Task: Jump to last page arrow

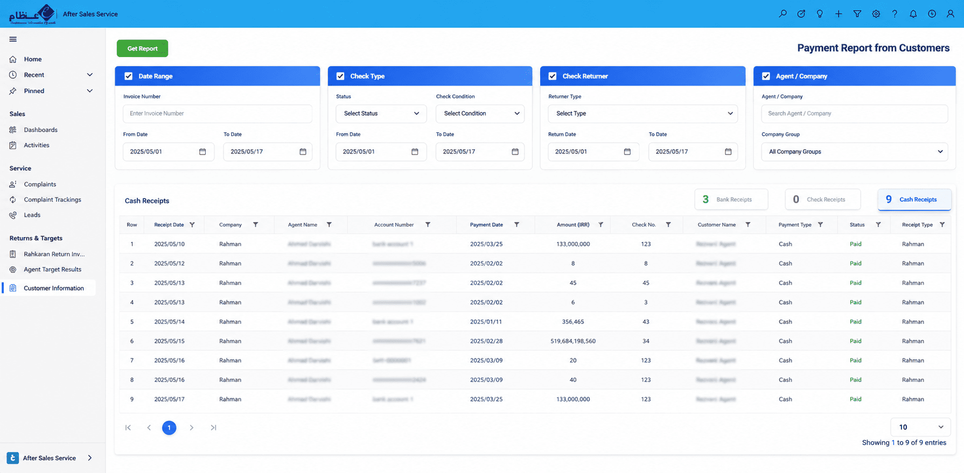Action: point(213,428)
